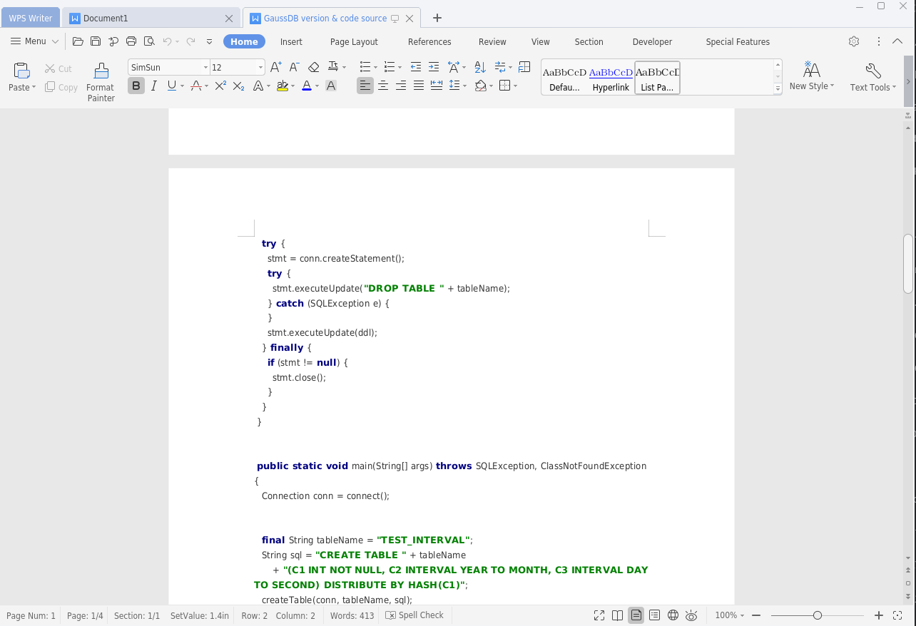Increase paragraph indent

pos(434,67)
